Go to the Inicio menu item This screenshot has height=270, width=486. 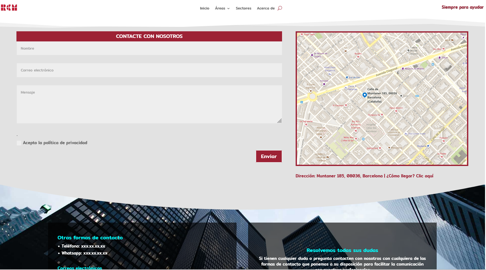[x=205, y=8]
